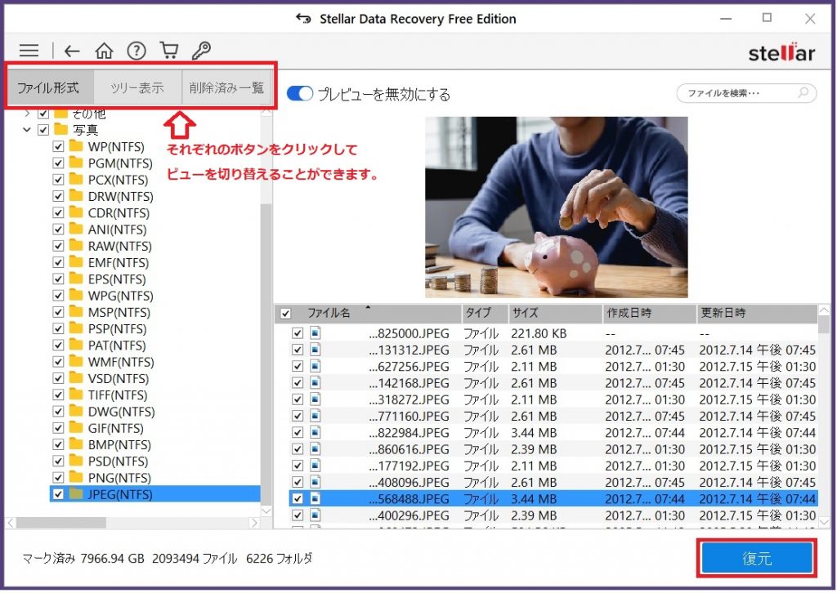Open the hamburger menu

29,51
